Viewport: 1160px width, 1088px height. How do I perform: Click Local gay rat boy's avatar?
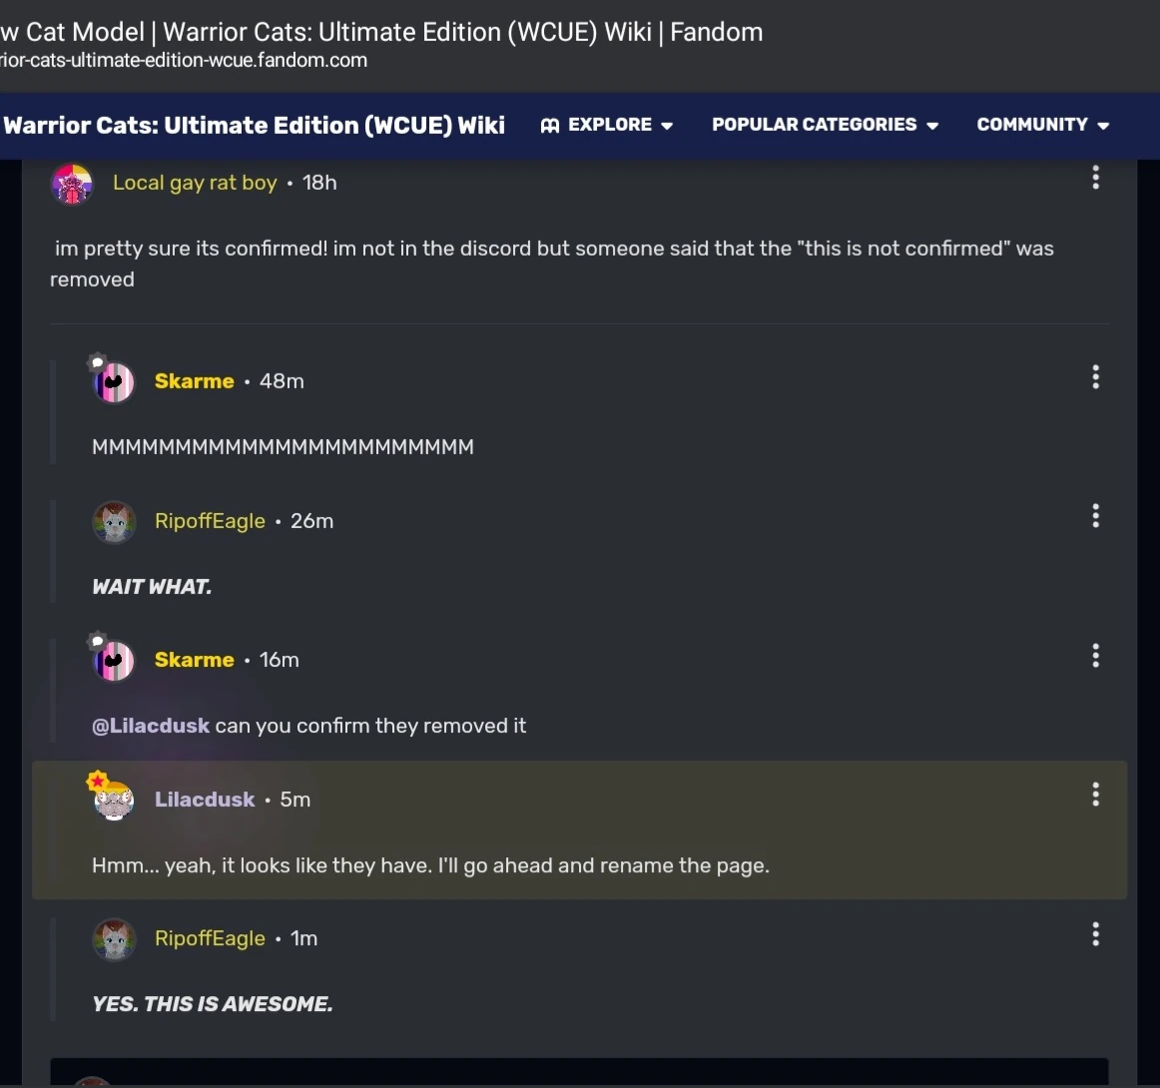[72, 184]
